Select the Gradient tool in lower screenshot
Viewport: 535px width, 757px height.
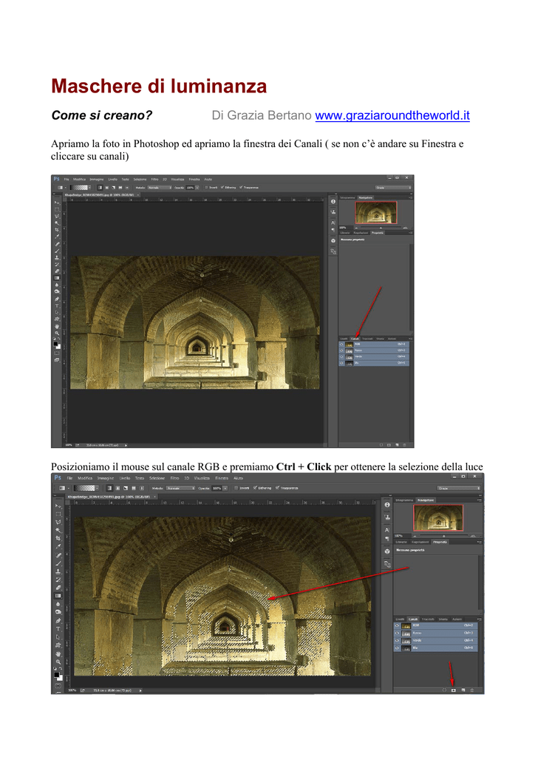click(58, 596)
